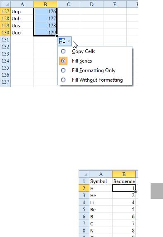Click cell containing Uuh
This screenshot has height=237, width=163.
pos(22,19)
